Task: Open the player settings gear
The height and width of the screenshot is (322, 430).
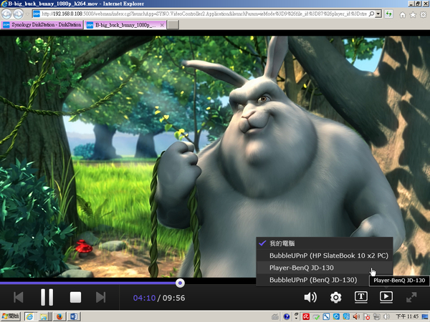Action: click(335, 298)
